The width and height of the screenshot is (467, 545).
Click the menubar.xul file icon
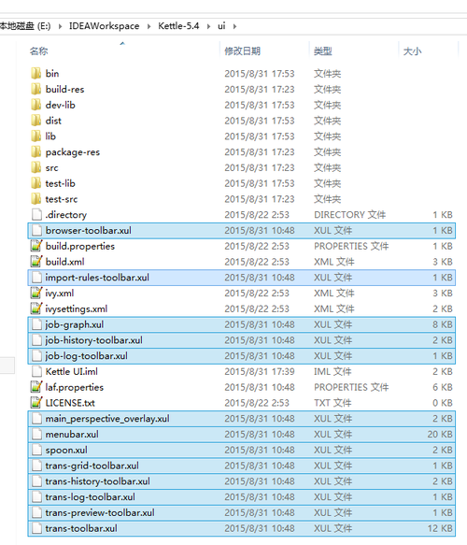coord(36,434)
